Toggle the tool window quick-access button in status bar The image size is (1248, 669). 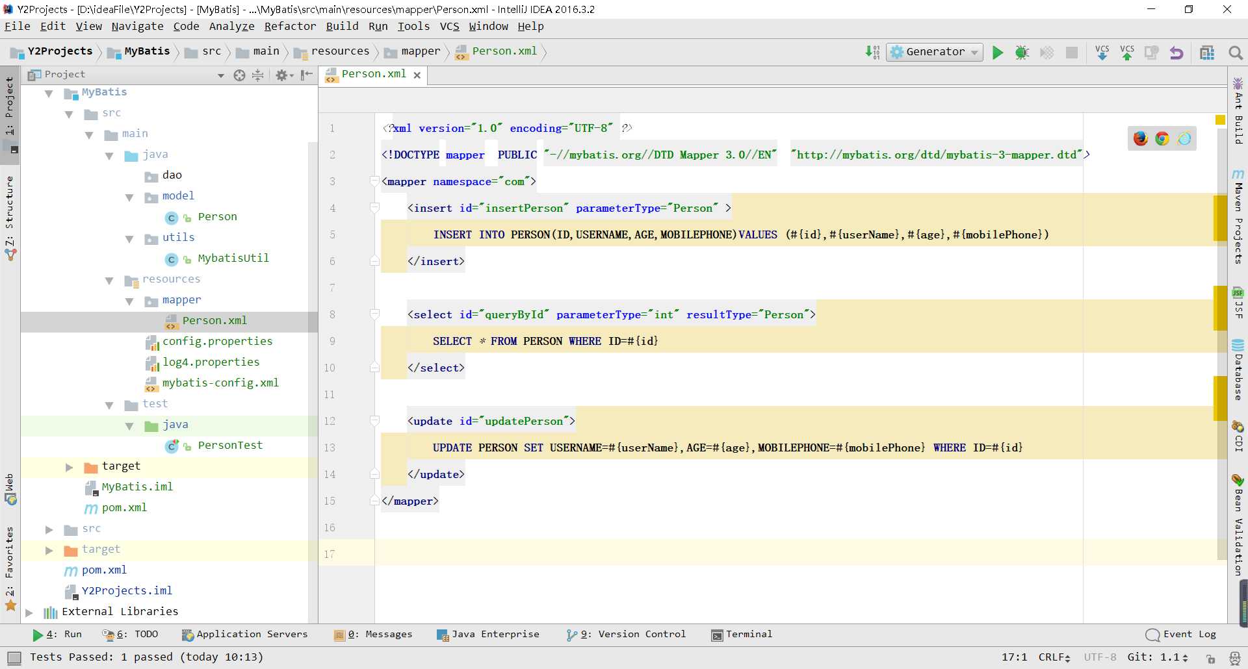pos(14,657)
